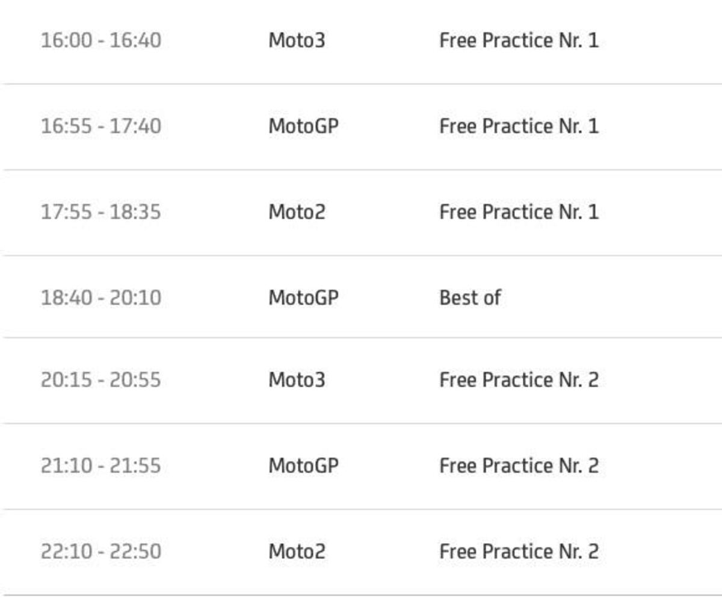The width and height of the screenshot is (722, 607).
Task: Open the MotoGP Best of programme
Action: point(470,297)
